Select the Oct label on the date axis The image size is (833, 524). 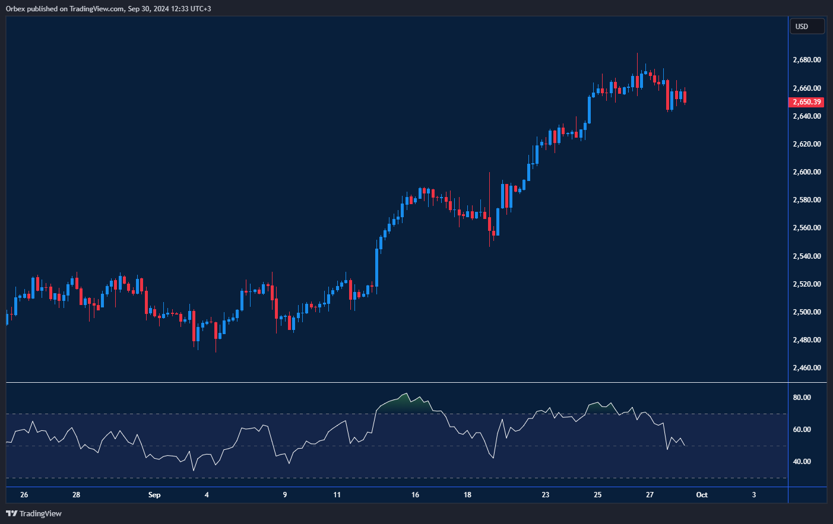click(702, 495)
